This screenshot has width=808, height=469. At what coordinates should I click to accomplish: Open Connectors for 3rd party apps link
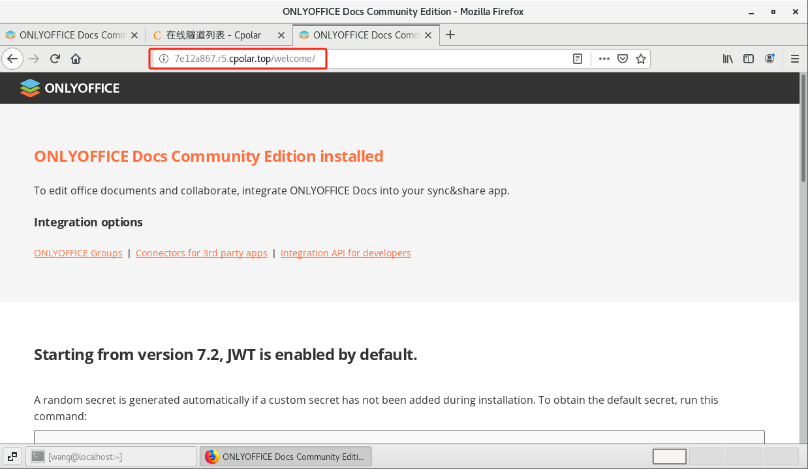point(201,253)
